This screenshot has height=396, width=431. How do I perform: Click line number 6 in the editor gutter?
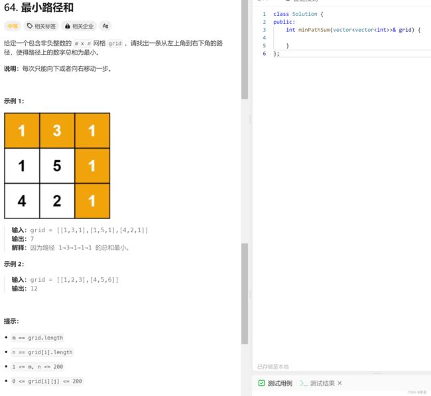pos(264,54)
